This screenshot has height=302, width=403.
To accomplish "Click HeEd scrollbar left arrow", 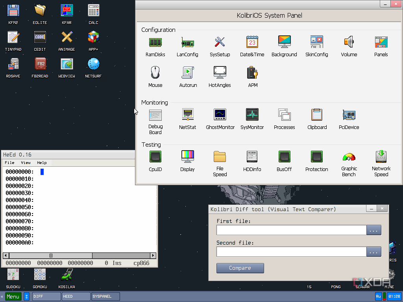I will 6,256.
